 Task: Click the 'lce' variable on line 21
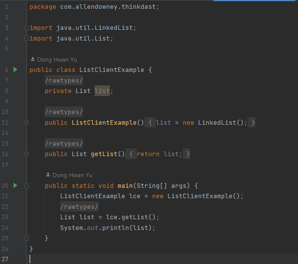coord(135,196)
